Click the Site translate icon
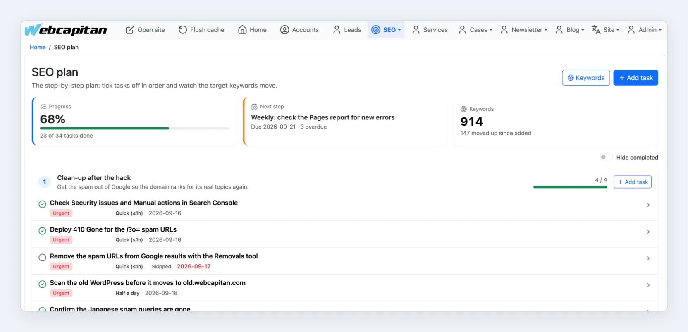 [x=596, y=30]
